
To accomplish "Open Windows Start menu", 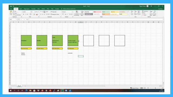I will 11,91.
